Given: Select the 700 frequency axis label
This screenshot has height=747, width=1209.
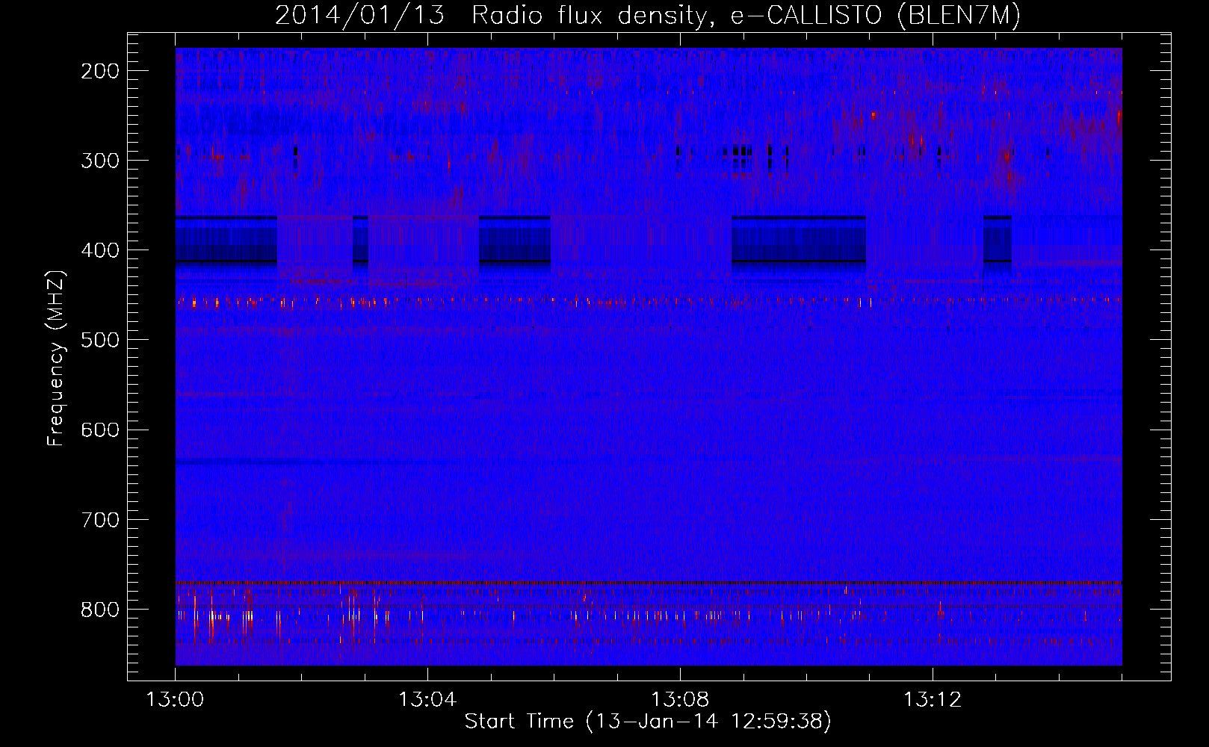Looking at the screenshot, I should [x=100, y=519].
